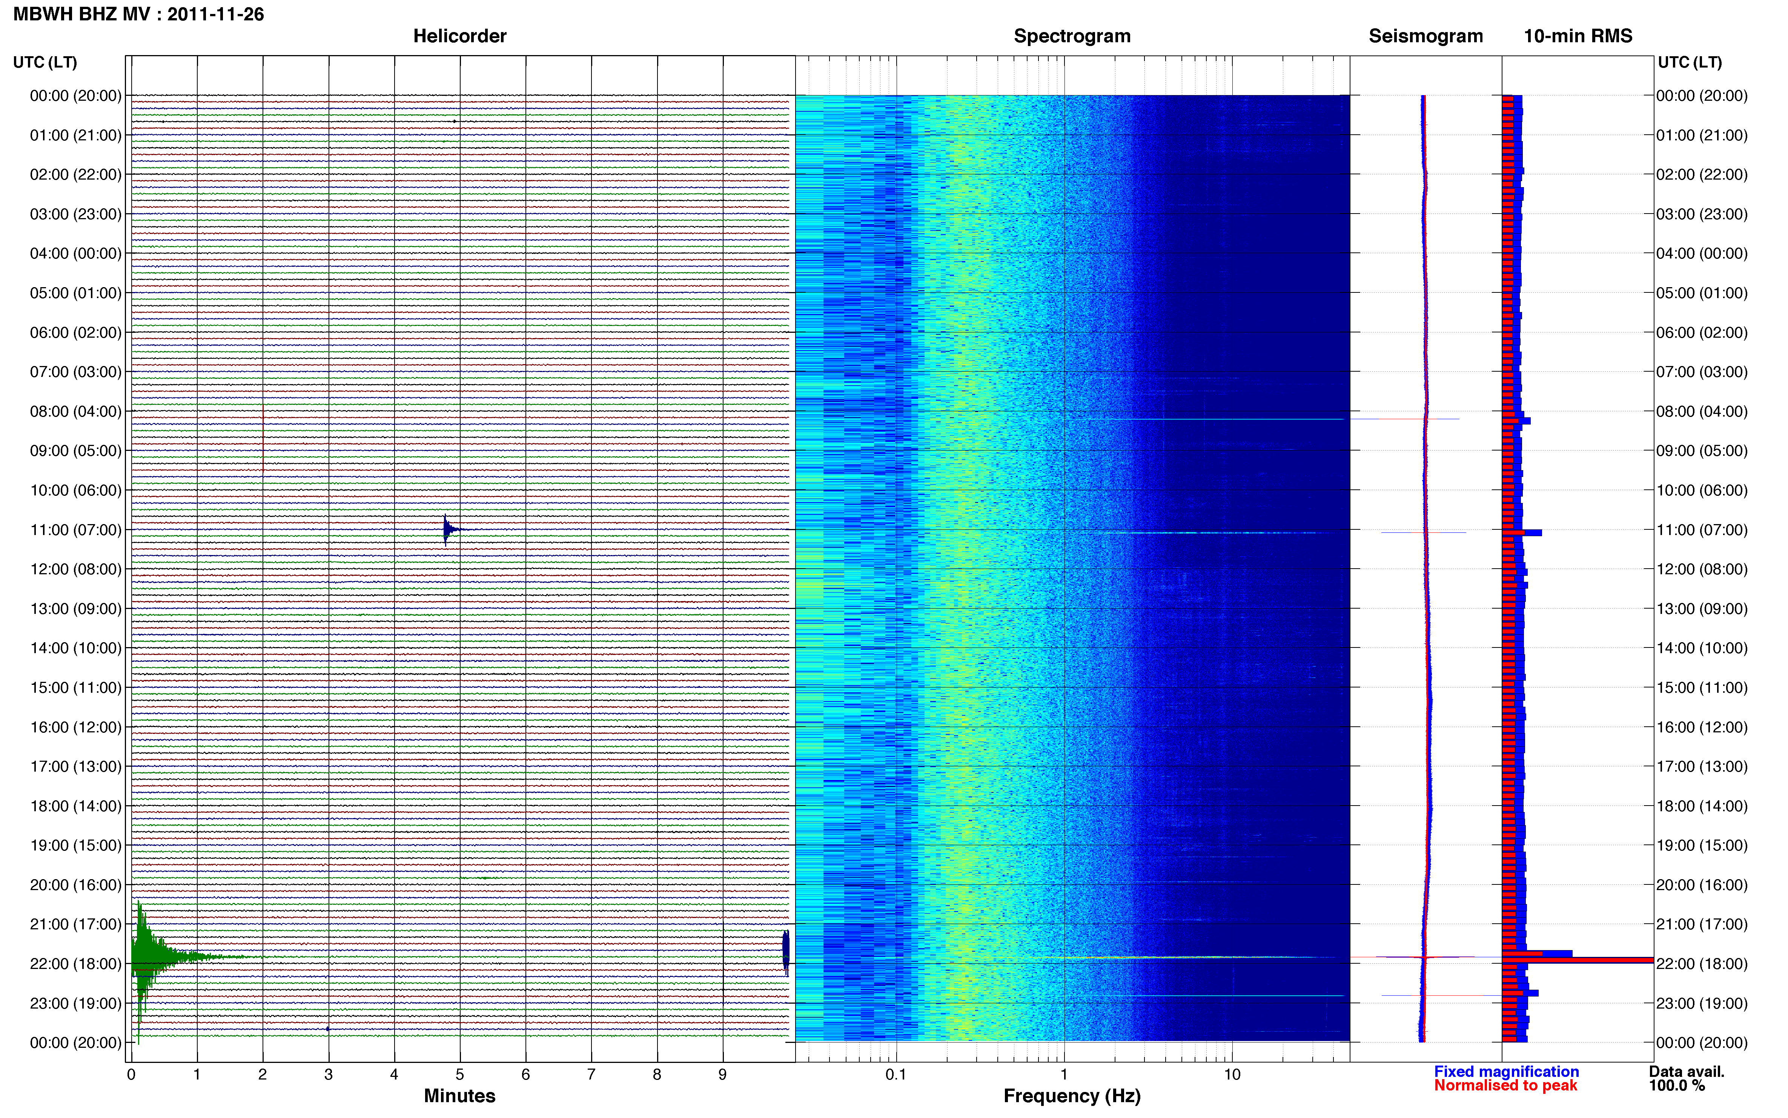Click the left time label '17:00 (13:00)'

(x=75, y=767)
